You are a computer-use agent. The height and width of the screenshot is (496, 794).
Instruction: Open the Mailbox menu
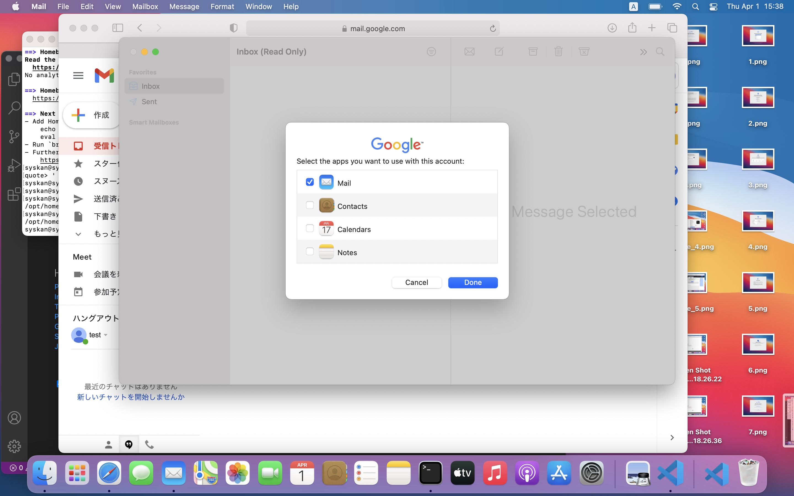[145, 7]
